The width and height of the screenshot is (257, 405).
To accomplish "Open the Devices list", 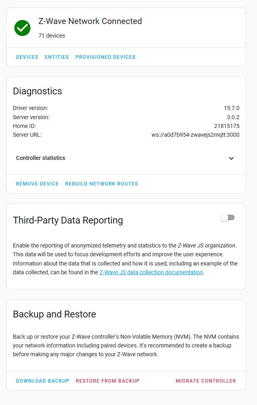I will (x=27, y=57).
